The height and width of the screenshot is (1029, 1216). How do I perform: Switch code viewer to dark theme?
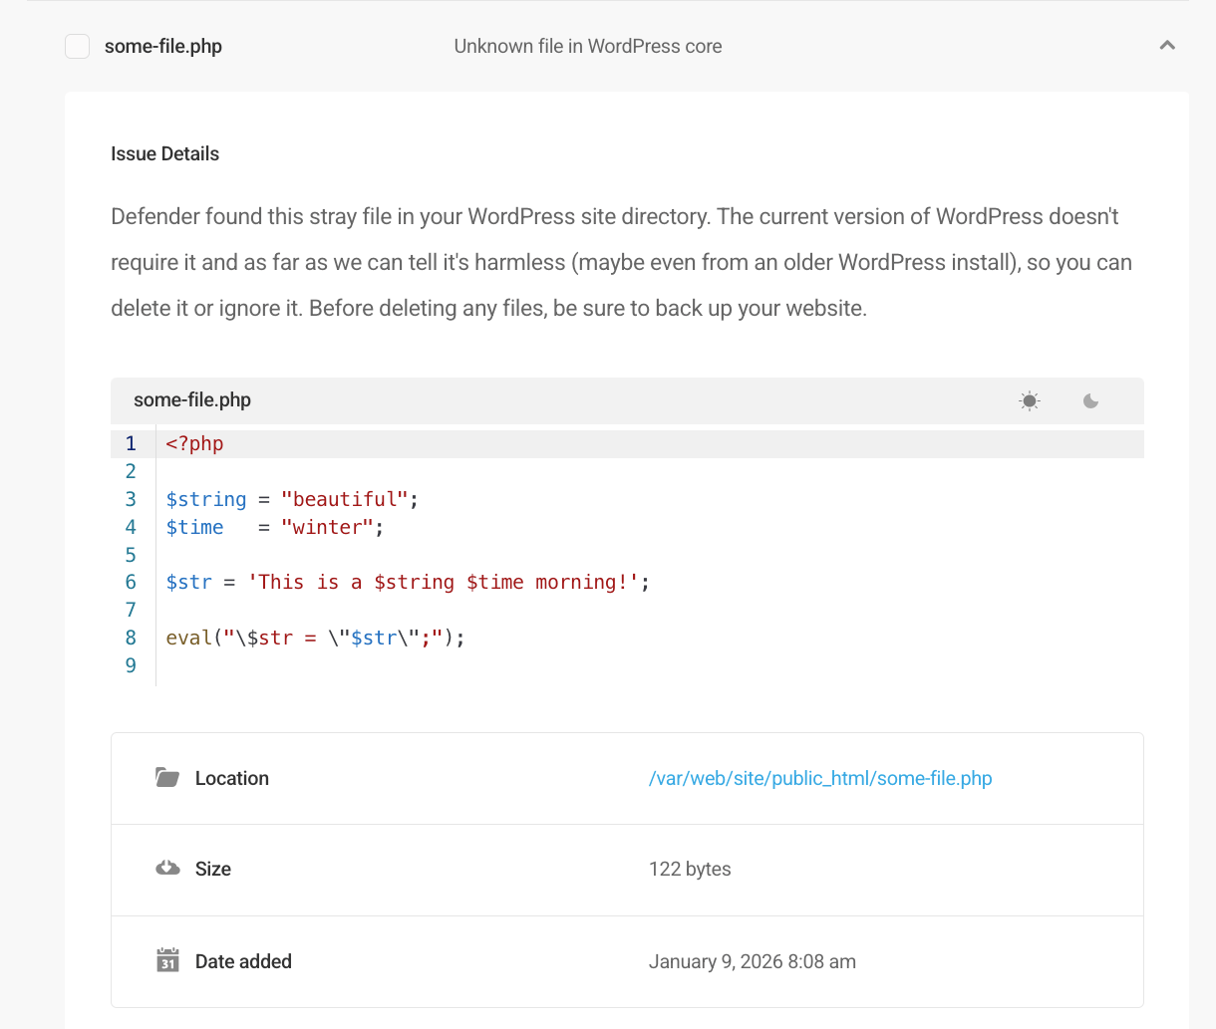[1090, 400]
